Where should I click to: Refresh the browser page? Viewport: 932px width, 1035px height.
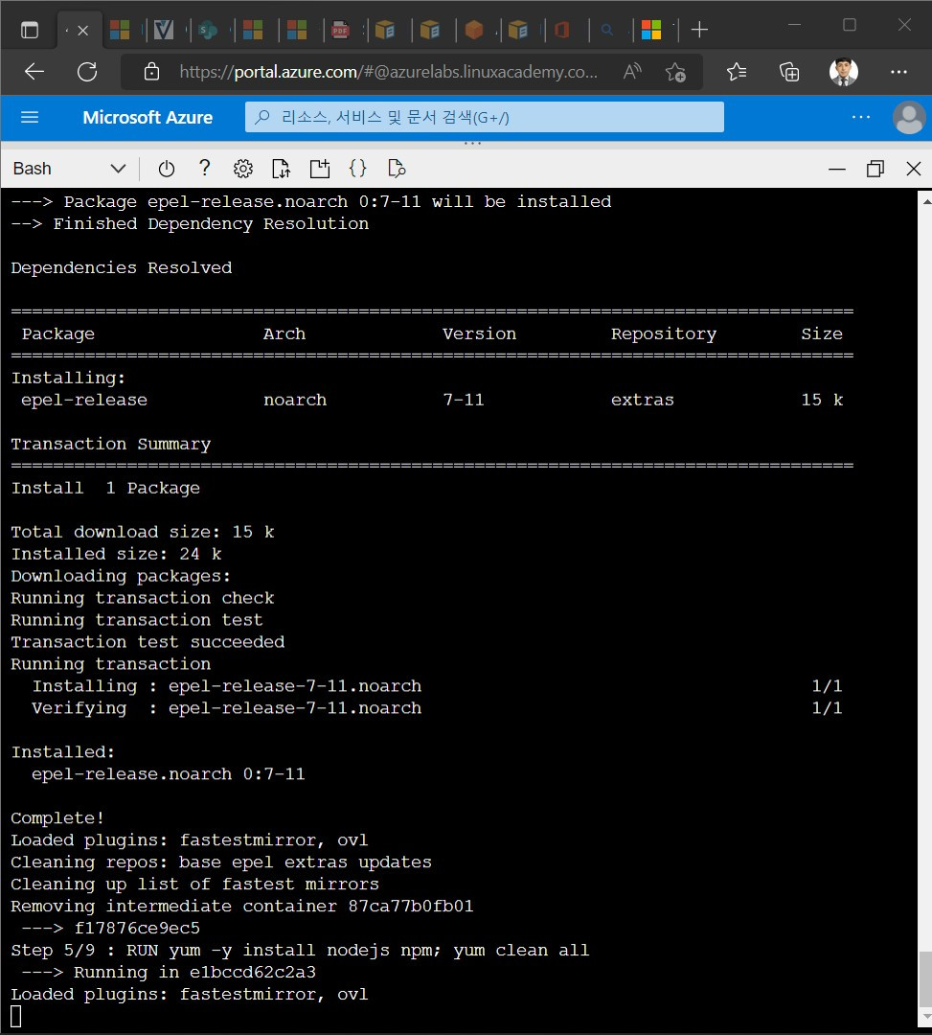click(x=87, y=72)
